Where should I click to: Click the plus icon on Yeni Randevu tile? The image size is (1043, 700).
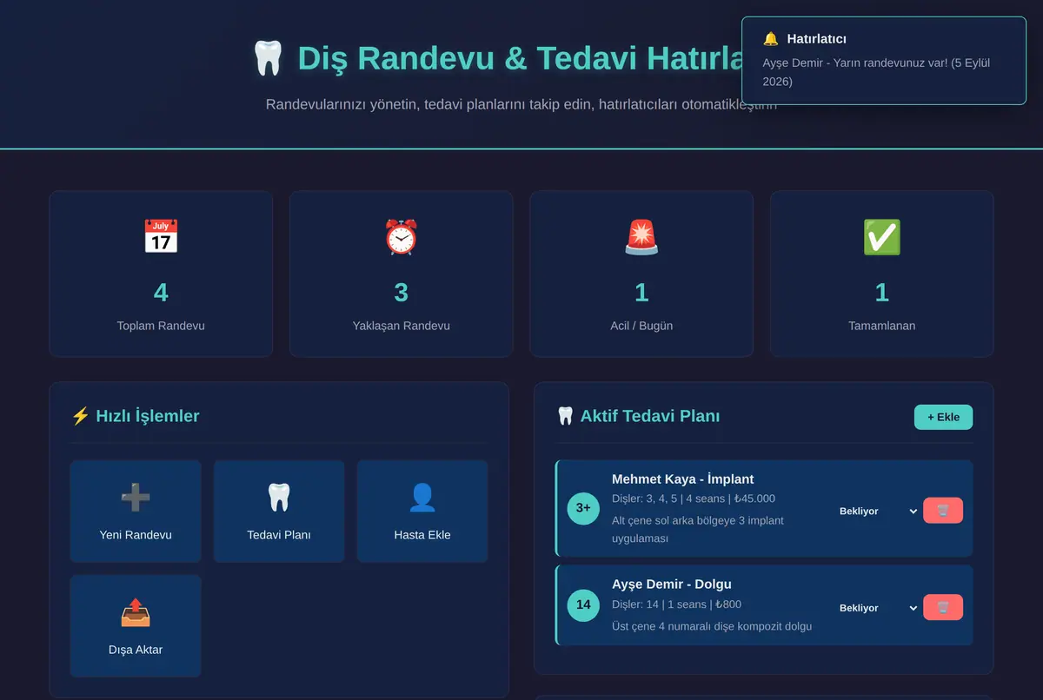(x=136, y=498)
